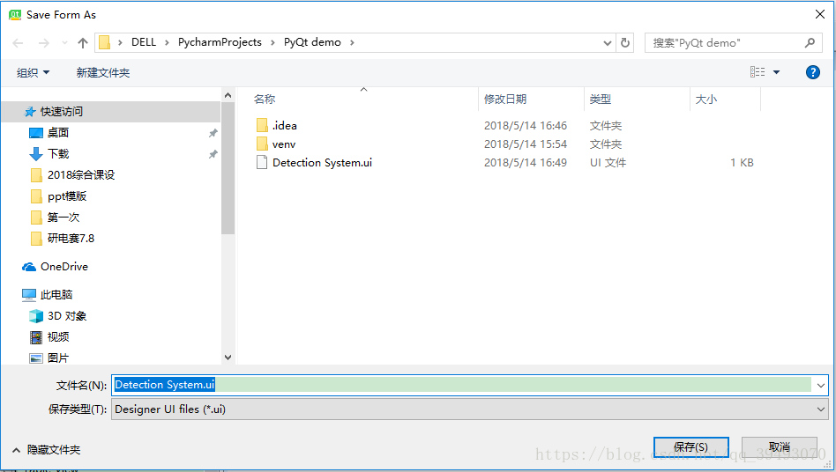The image size is (836, 472).
Task: Click date 2018/5/14 16:46 cell
Action: point(526,126)
